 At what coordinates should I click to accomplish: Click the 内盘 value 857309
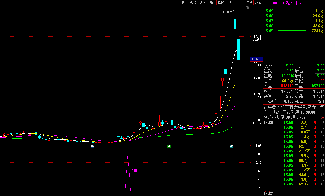click(318, 86)
